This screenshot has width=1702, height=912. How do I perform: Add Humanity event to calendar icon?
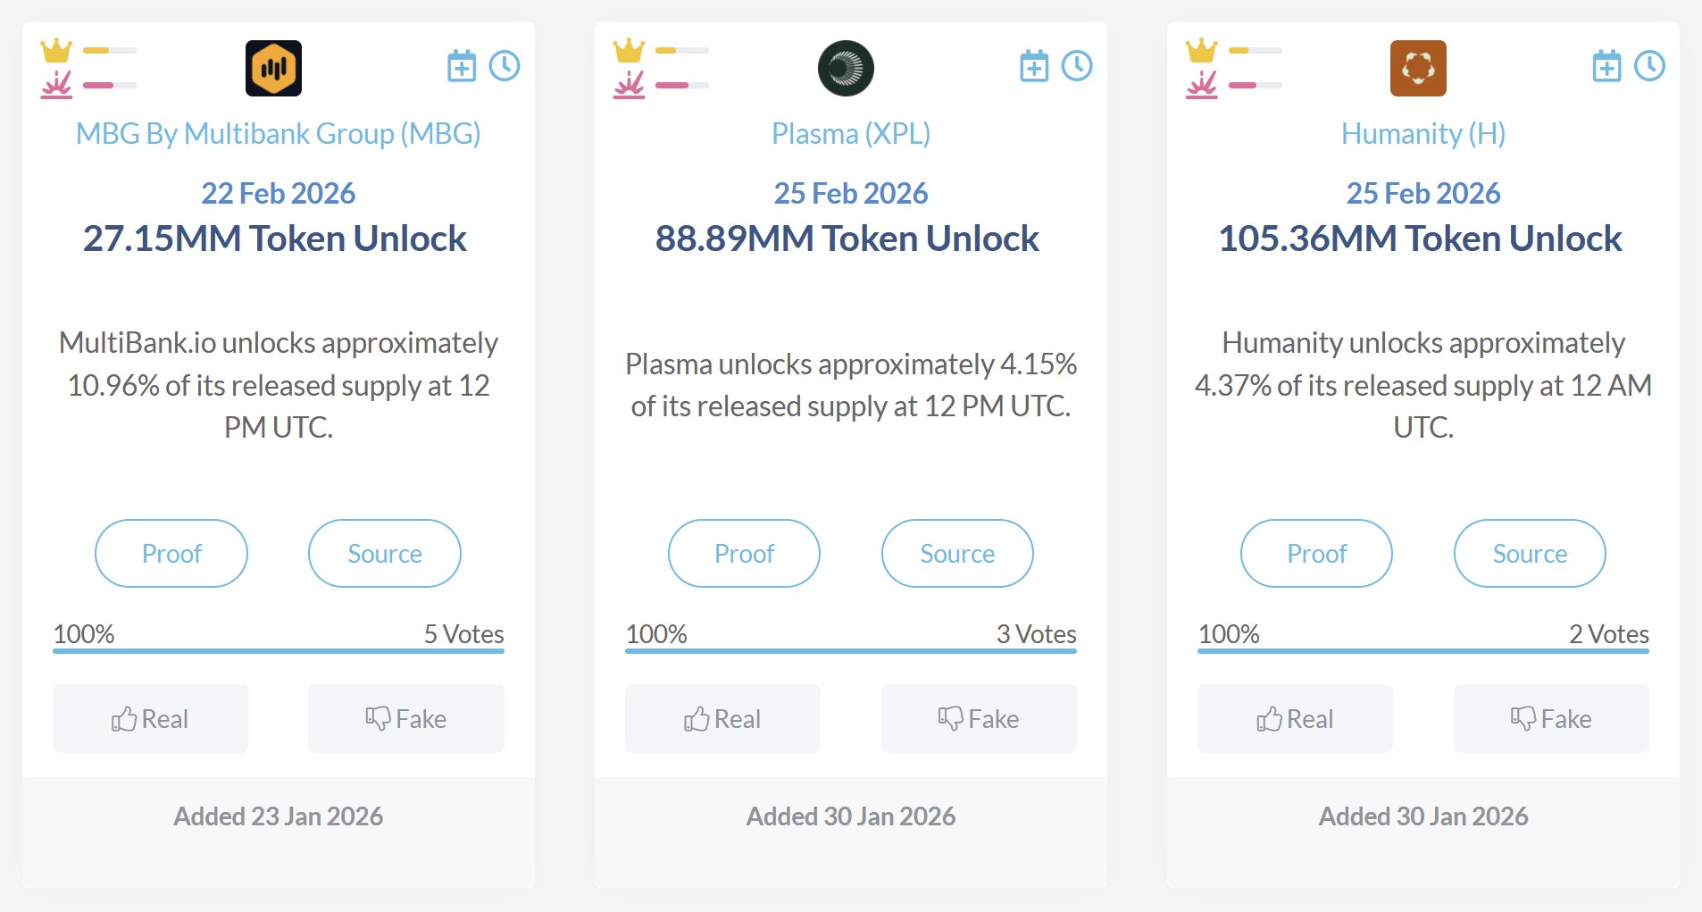pos(1606,66)
